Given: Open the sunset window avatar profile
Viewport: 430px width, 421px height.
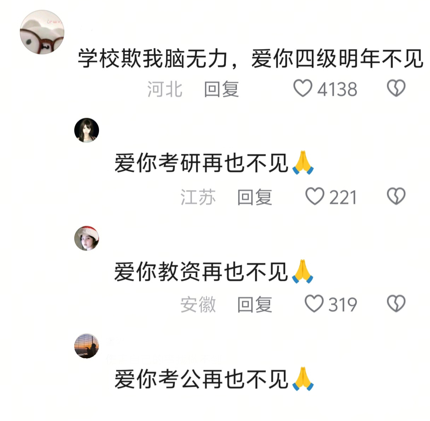Looking at the screenshot, I should pos(87,346).
